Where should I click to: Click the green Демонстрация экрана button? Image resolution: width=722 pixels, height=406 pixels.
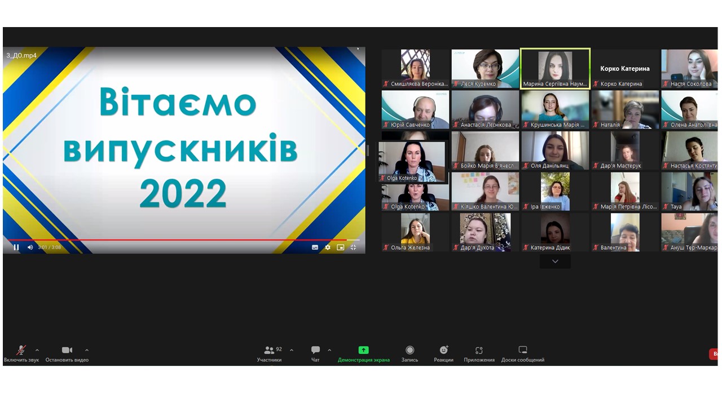tap(363, 350)
